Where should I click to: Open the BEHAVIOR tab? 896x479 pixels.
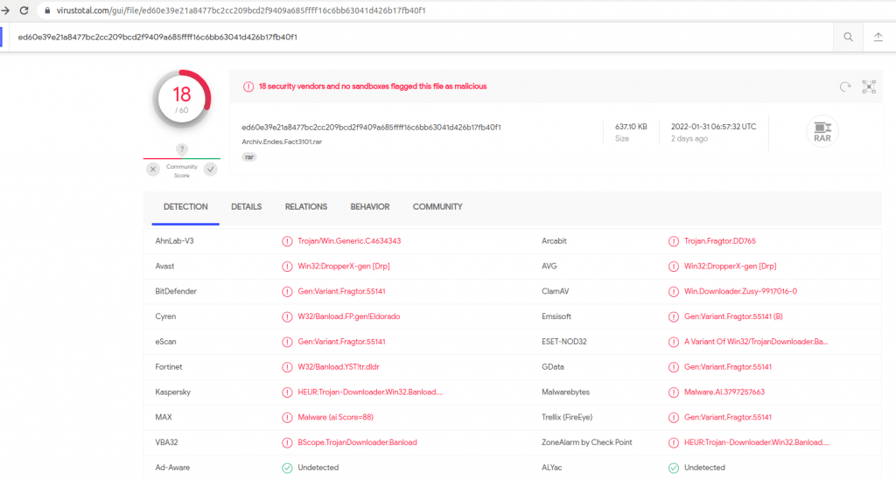[370, 206]
